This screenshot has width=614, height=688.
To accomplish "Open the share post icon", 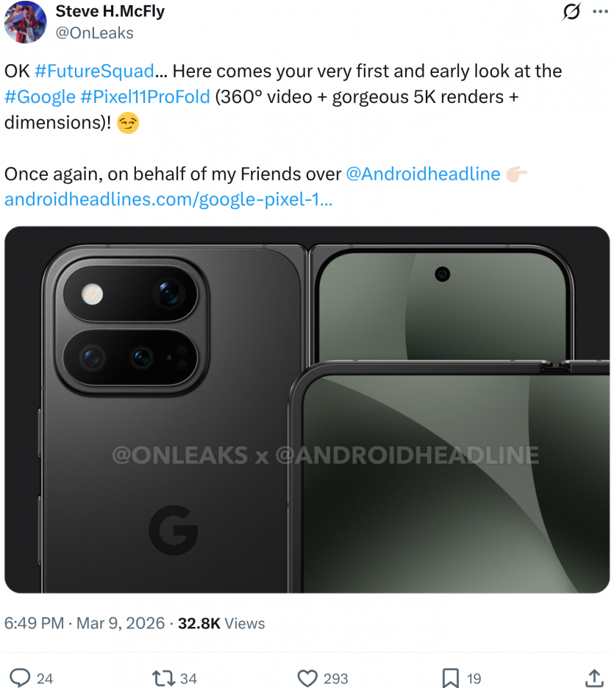I will [594, 678].
